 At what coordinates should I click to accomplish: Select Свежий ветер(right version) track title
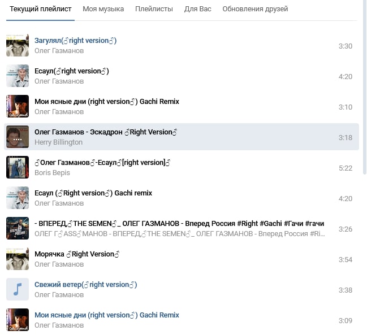[85, 285]
